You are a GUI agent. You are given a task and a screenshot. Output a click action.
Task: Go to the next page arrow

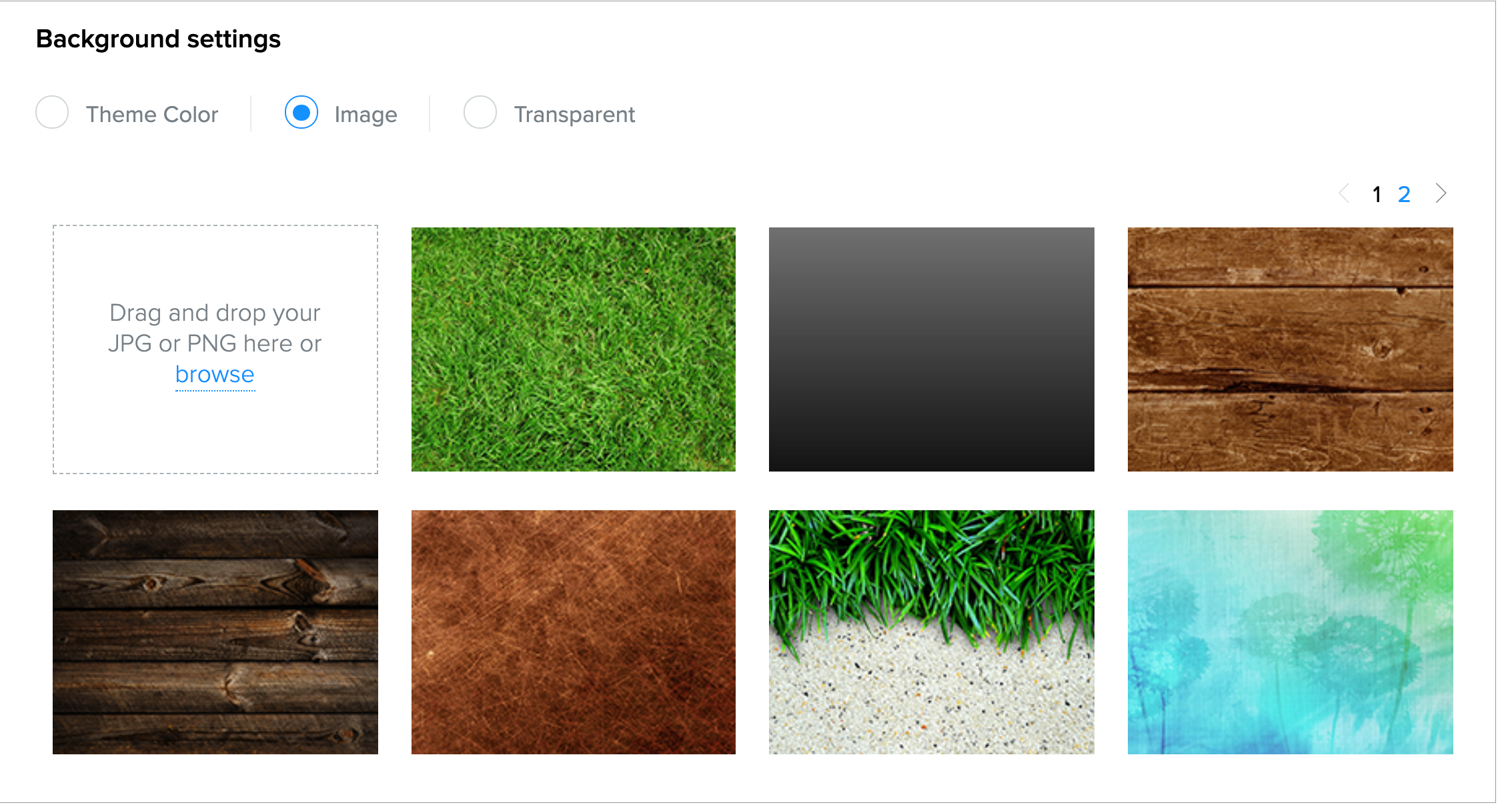pyautogui.click(x=1441, y=193)
